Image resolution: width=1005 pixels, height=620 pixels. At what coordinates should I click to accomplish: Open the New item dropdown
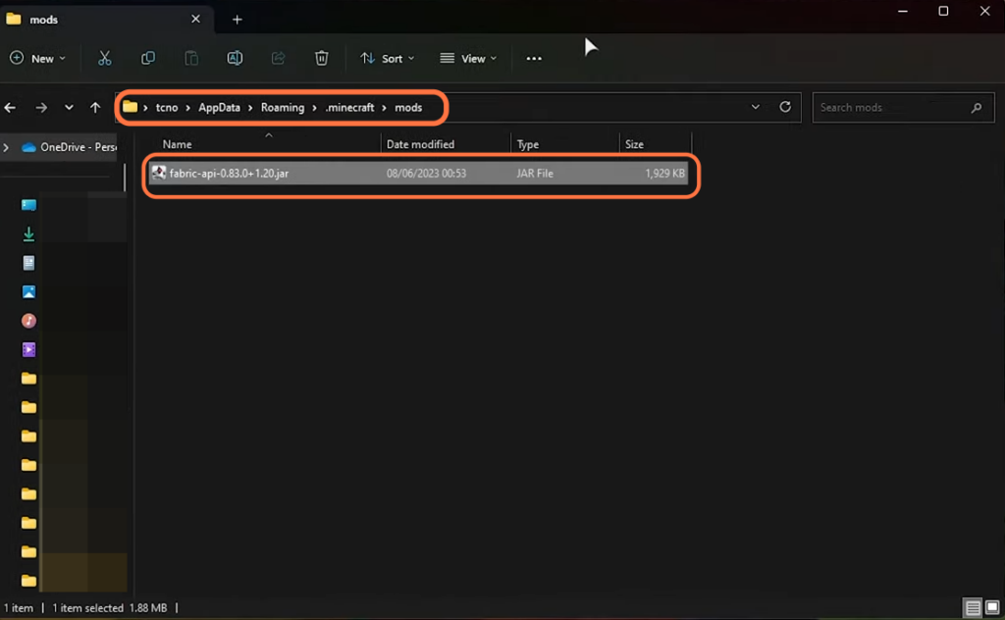pos(38,58)
